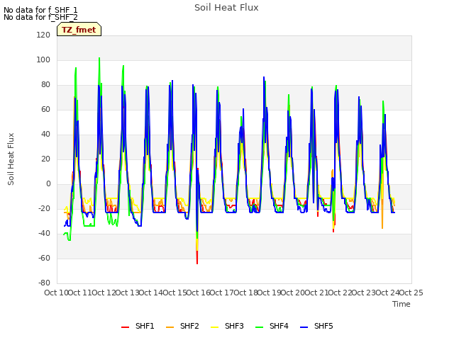Click the TZ_fmet annotation label
The height and width of the screenshot is (340, 454).
[79, 30]
